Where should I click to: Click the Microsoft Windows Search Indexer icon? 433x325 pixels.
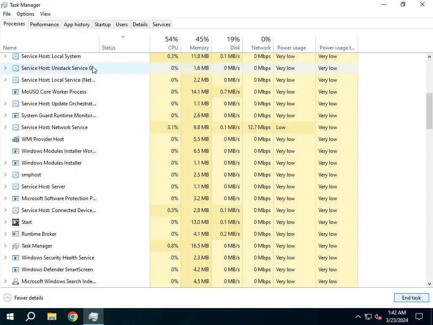(x=16, y=281)
